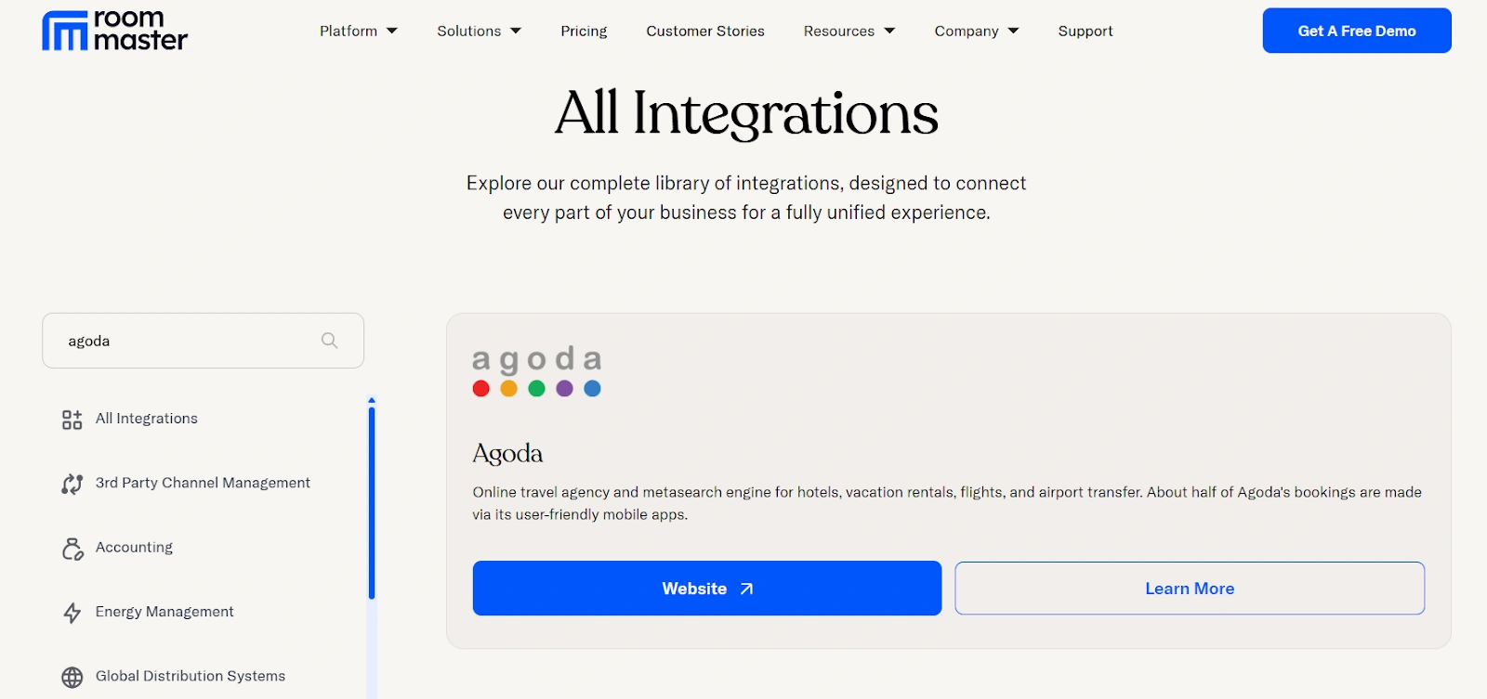This screenshot has height=699, width=1487.
Task: Click the Agoda logo in the card
Action: (537, 371)
